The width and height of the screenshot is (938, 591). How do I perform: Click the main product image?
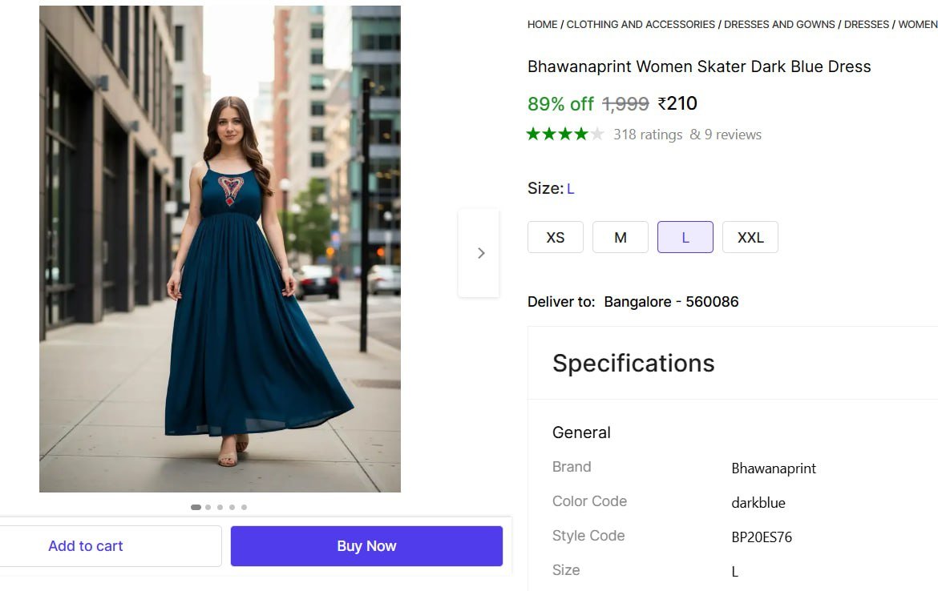pyautogui.click(x=219, y=248)
